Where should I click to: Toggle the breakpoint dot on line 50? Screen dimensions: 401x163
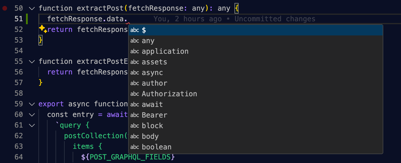point(4,8)
